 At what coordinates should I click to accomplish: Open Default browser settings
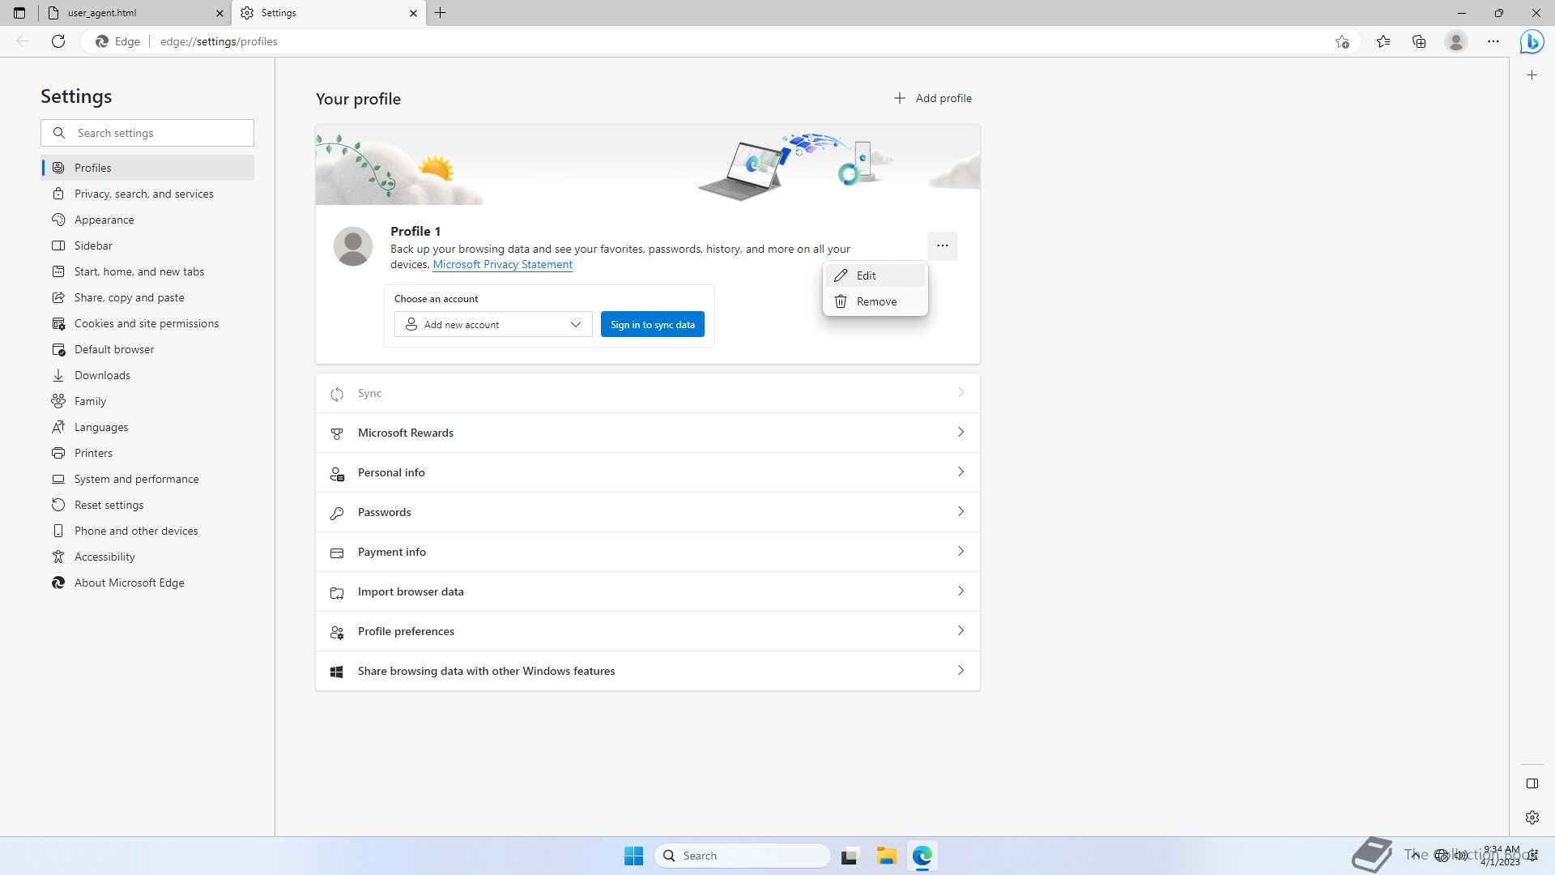[147, 349]
